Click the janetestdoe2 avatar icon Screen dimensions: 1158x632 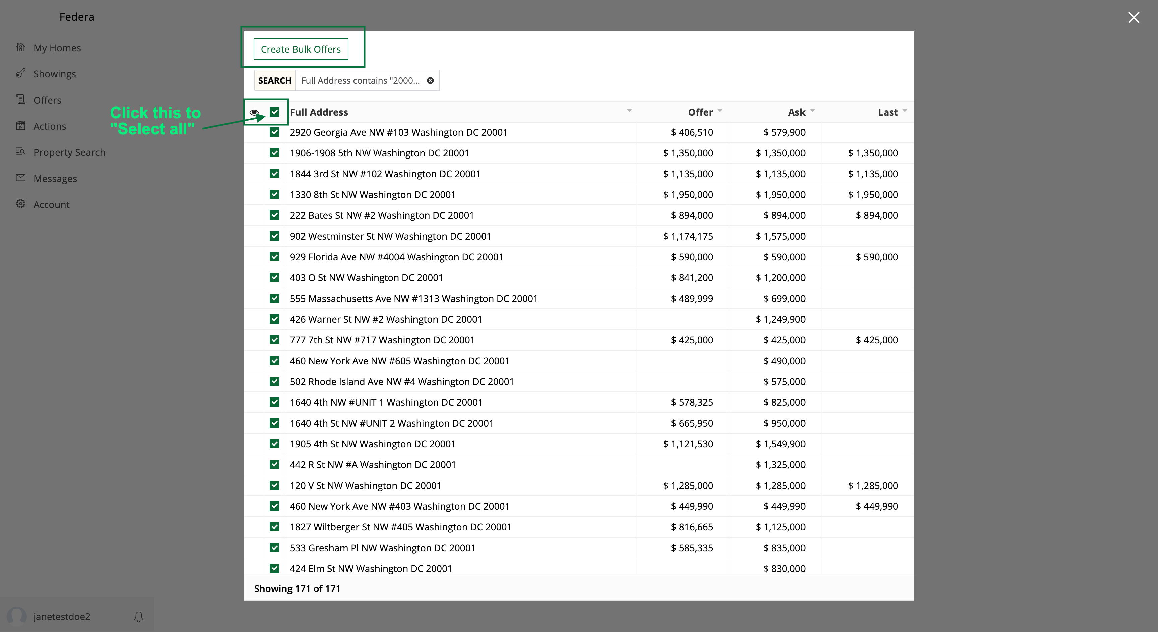pos(17,616)
